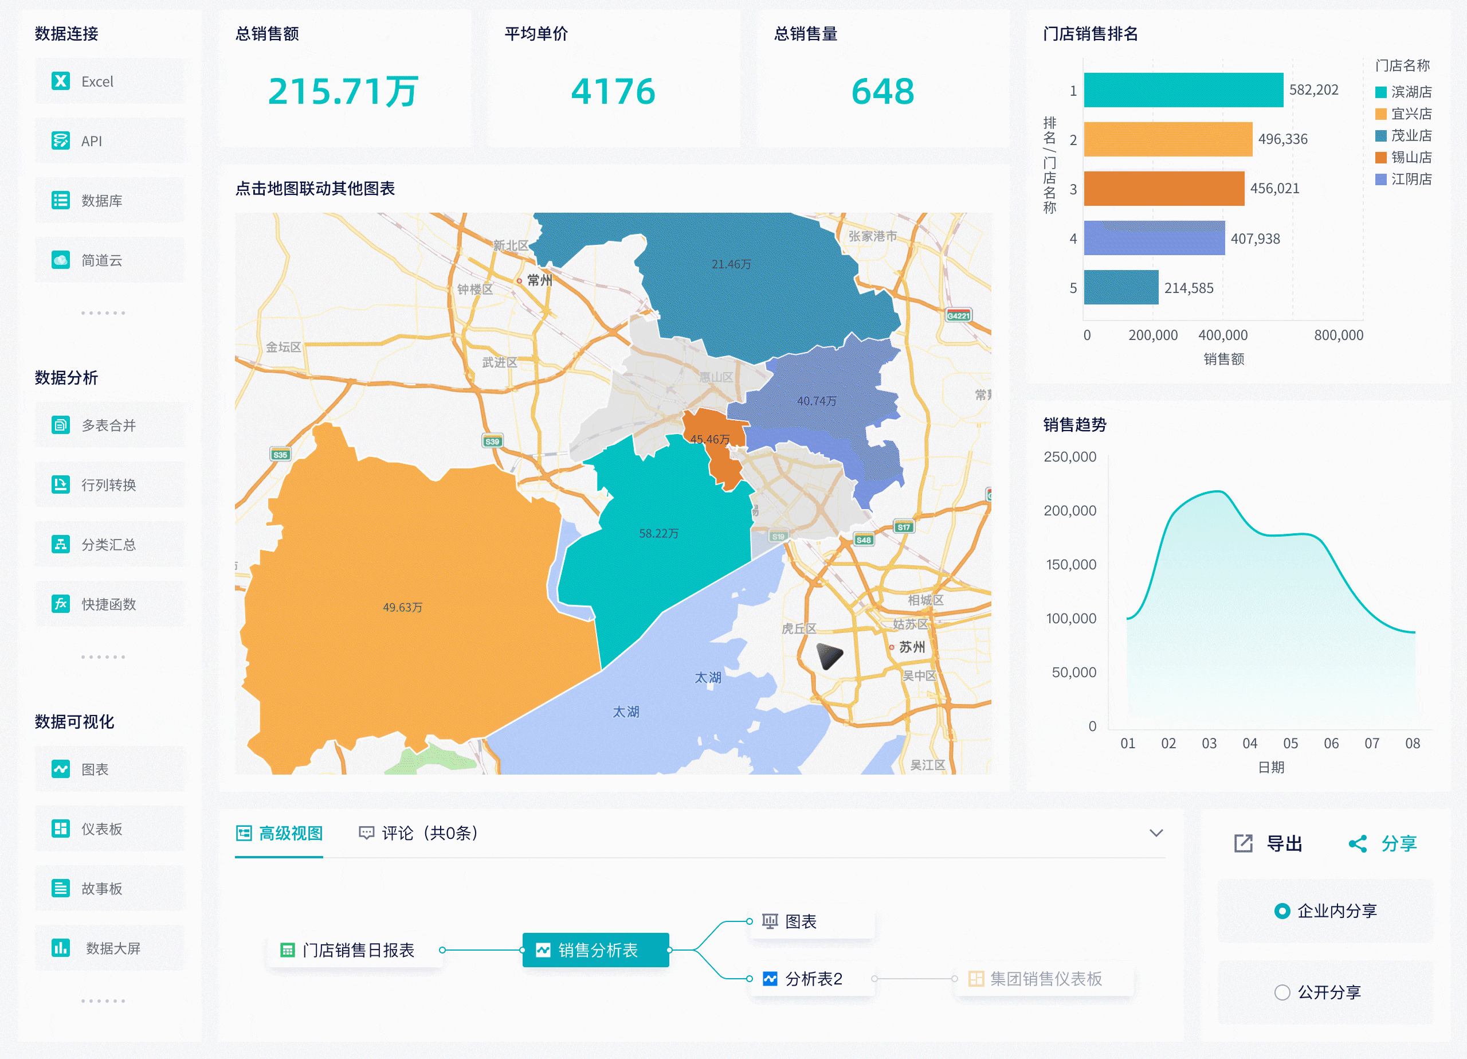Screen dimensions: 1467x1059
Task: Open the 数据大屏 bar chart icon
Action: 60,948
